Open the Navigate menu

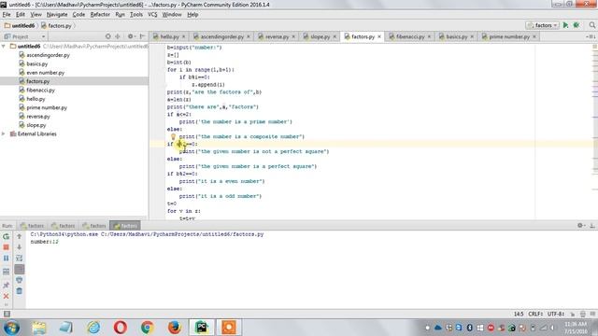pos(57,15)
